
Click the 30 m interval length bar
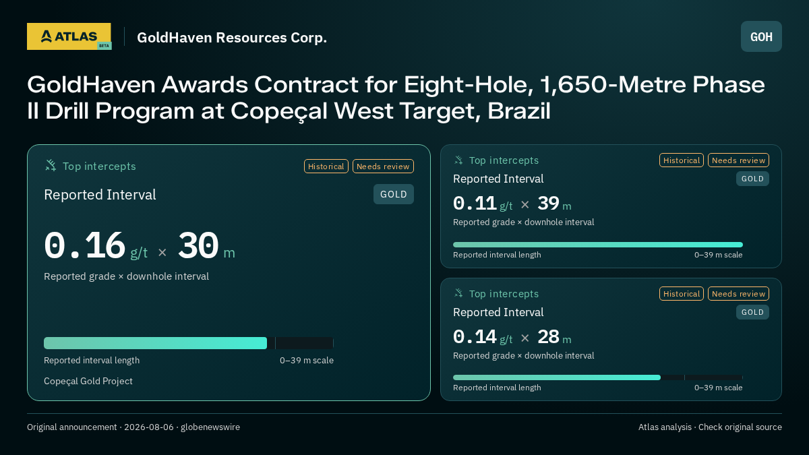[x=189, y=343]
